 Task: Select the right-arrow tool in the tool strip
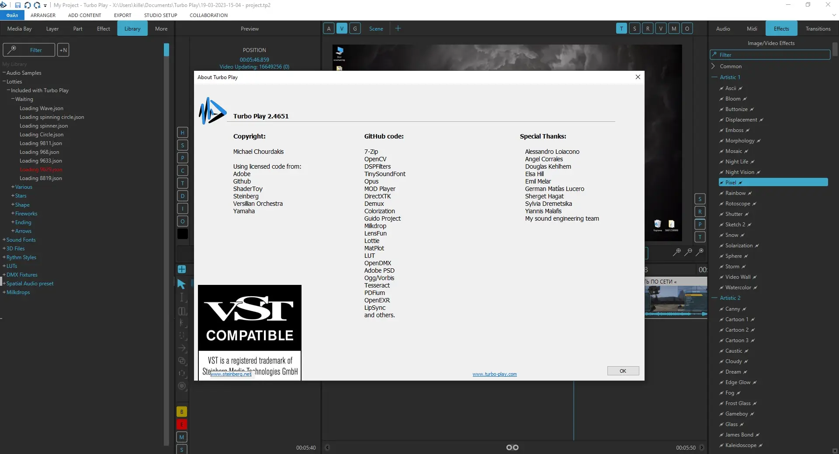click(182, 348)
